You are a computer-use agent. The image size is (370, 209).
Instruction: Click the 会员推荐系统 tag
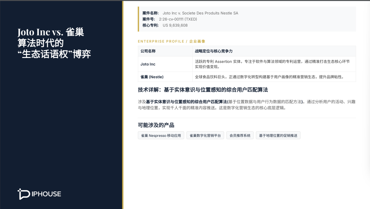tap(240, 136)
